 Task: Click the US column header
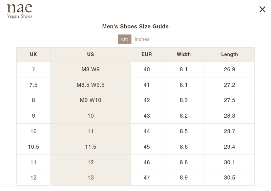tap(90, 54)
